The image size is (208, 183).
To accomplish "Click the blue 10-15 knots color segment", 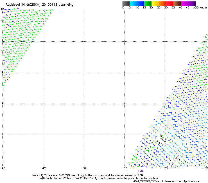I will (x=141, y=3).
